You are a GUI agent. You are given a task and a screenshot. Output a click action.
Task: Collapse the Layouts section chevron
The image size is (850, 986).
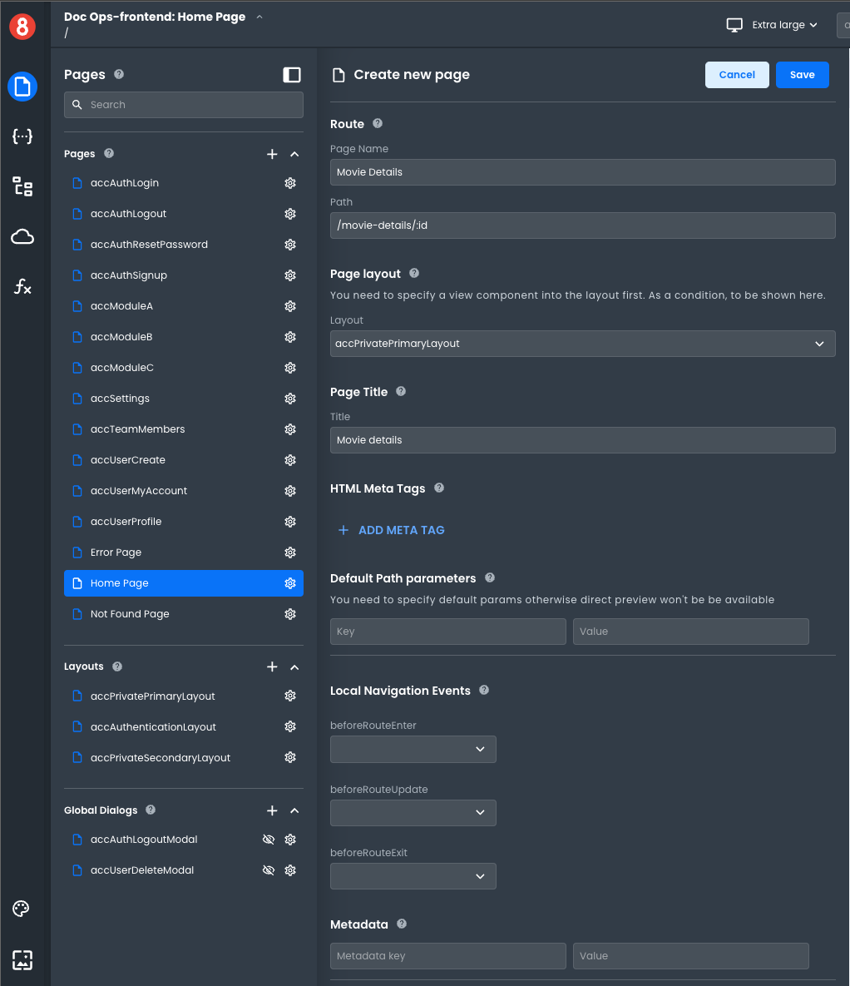pyautogui.click(x=294, y=666)
